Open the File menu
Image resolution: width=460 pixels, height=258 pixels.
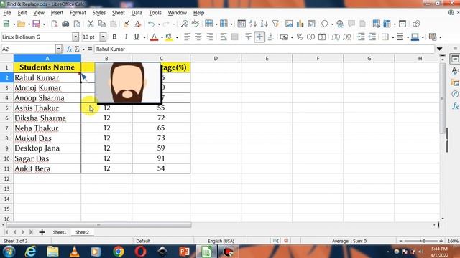[x=7, y=13]
